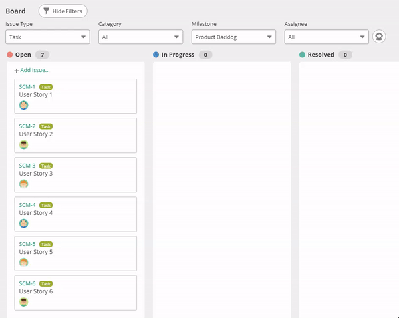Image resolution: width=399 pixels, height=318 pixels.
Task: Click the Board heading
Action: point(15,11)
